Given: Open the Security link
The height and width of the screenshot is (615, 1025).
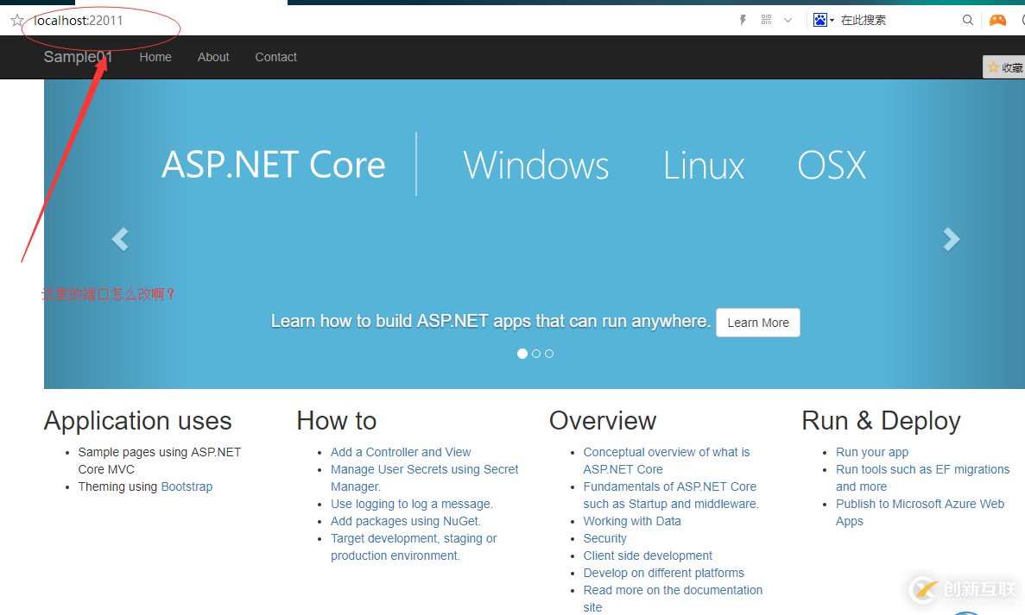Looking at the screenshot, I should (604, 538).
